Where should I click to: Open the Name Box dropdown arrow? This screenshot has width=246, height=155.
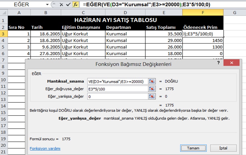pyautogui.click(x=47, y=4)
